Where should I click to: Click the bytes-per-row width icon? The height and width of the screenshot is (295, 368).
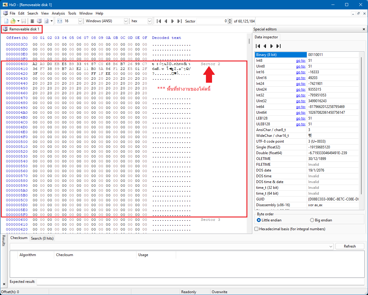pos(59,21)
